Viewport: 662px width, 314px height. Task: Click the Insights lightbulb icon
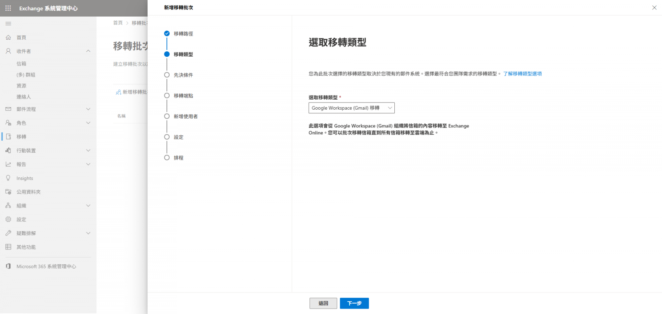pyautogui.click(x=8, y=178)
